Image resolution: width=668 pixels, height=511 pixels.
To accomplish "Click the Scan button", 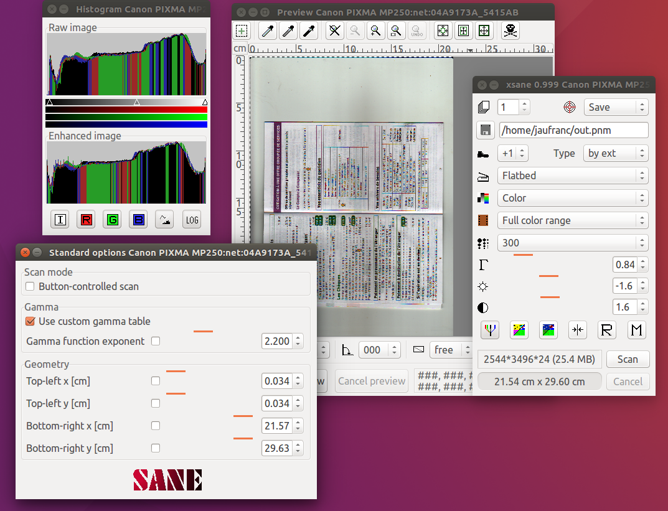I will coord(628,359).
